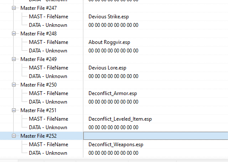Click the About Roggvir.esp value
This screenshot has width=228, height=162.
click(109, 42)
